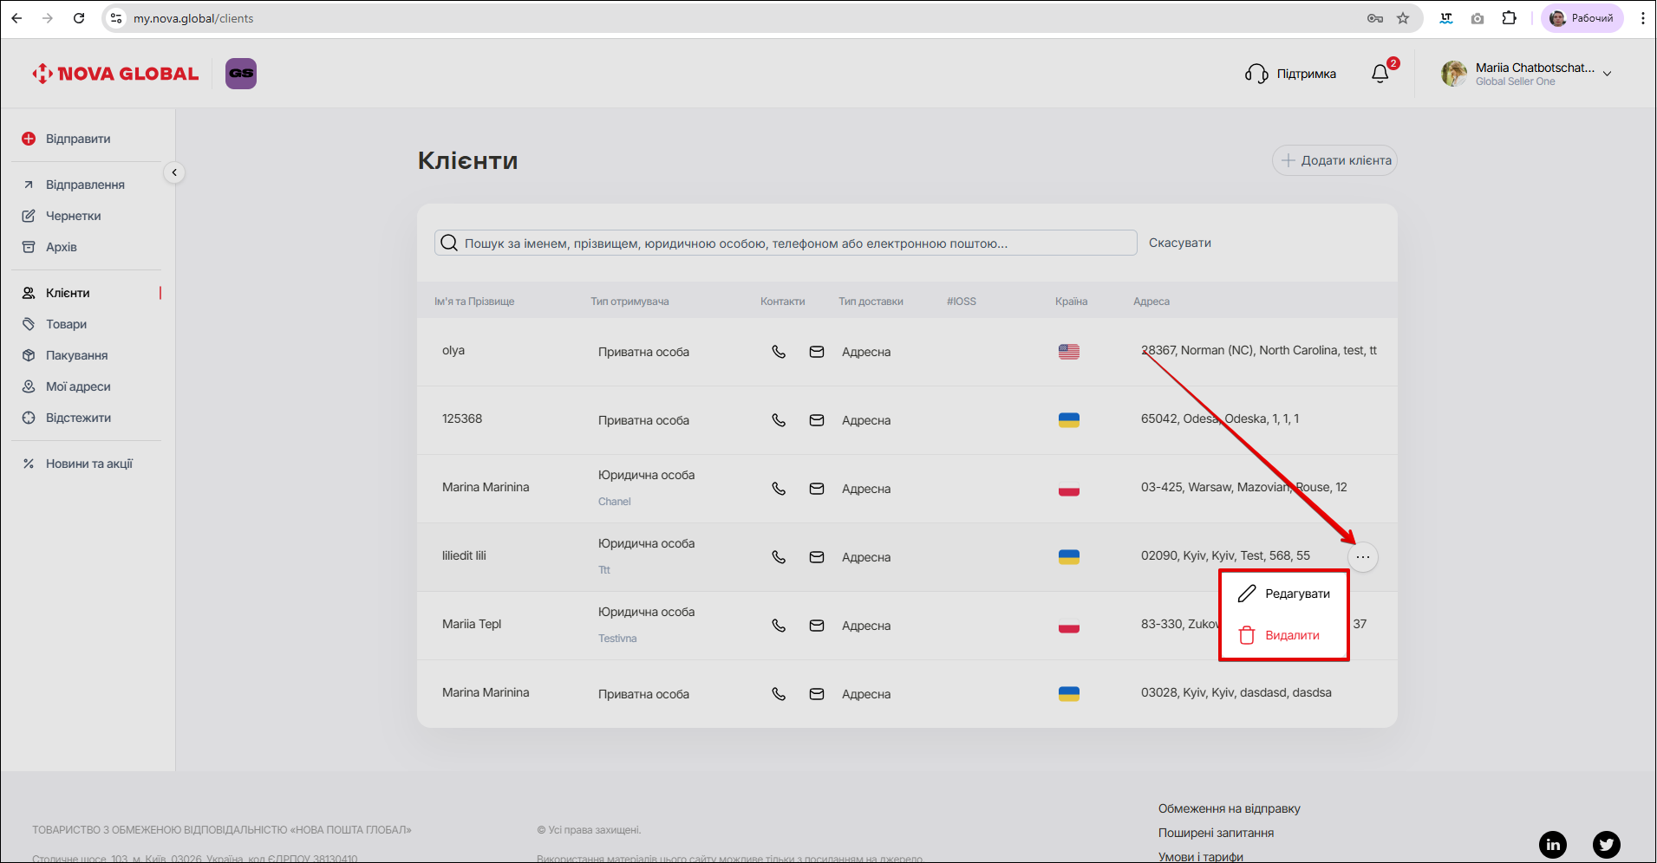
Task: Click the email icon in olya row
Action: (817, 352)
